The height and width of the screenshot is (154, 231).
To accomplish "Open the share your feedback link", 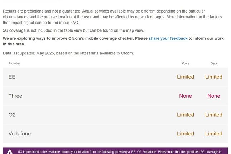I will (168, 38).
